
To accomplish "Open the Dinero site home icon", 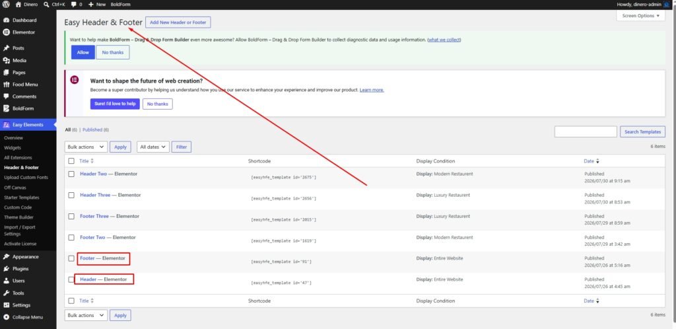I will (x=18, y=5).
